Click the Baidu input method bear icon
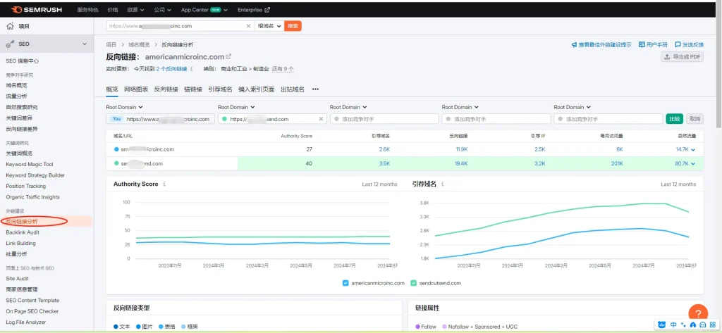Screen dimensions: 722x333 click(x=662, y=325)
